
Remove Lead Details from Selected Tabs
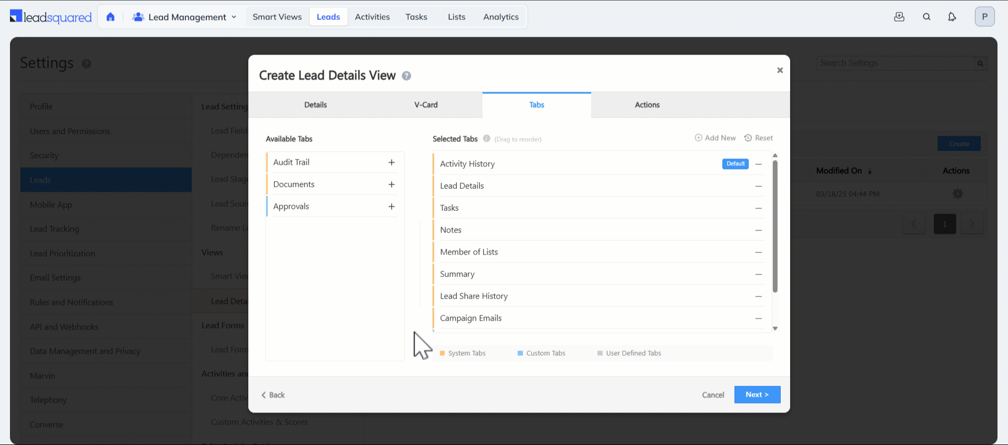coord(759,186)
